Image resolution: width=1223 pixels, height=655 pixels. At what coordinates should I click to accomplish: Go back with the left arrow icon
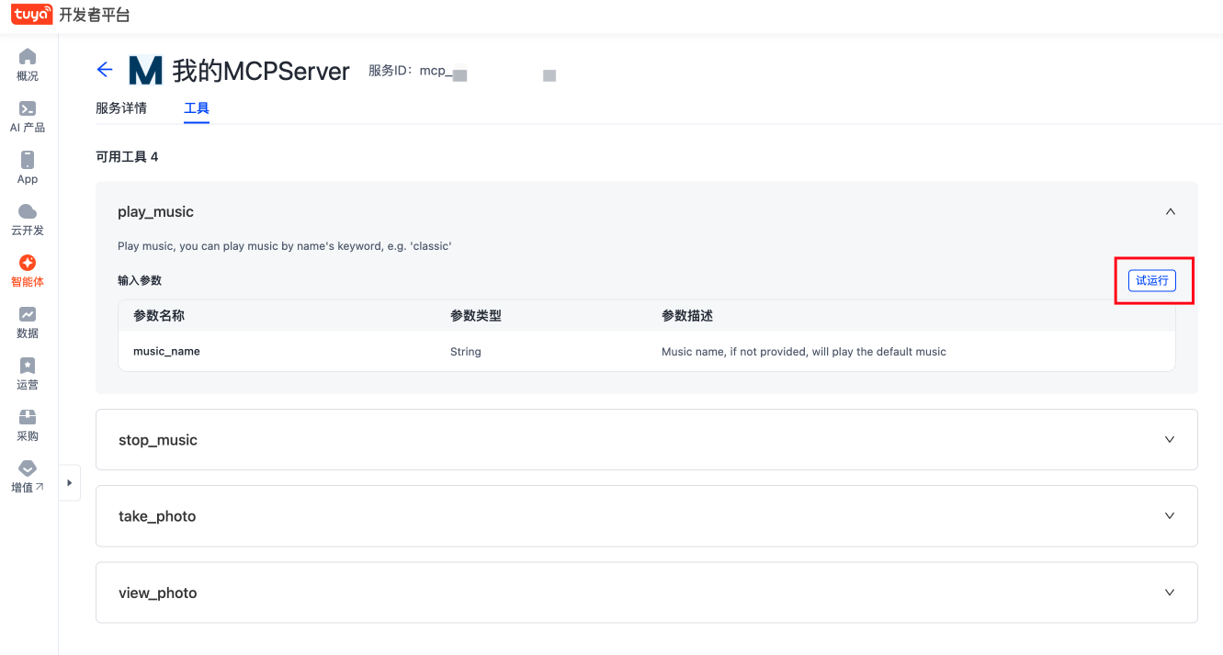105,70
